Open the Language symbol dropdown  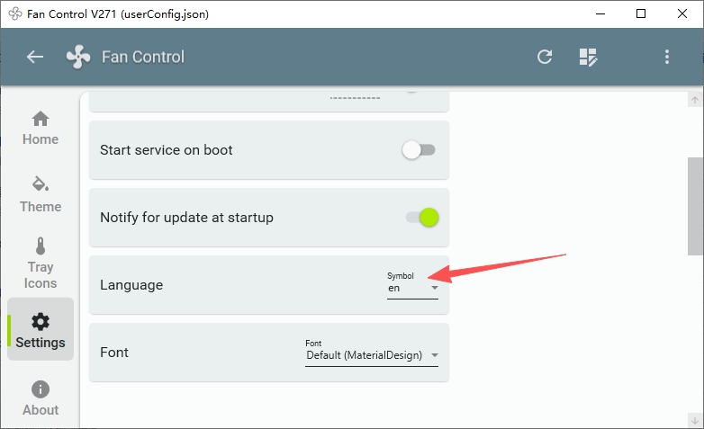(412, 285)
